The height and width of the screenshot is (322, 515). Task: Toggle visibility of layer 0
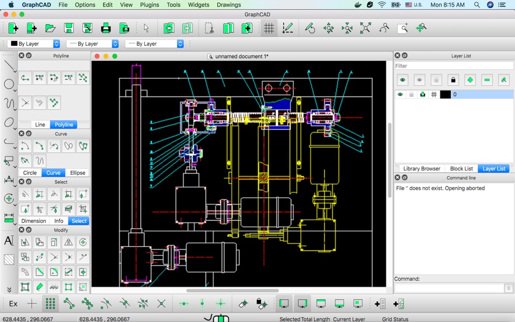point(400,94)
